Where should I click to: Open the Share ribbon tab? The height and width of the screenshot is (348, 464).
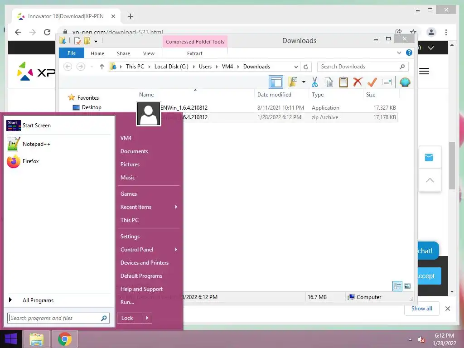(123, 53)
